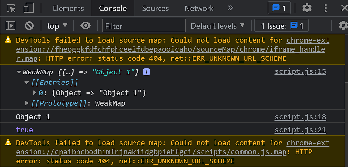Screen dimensions: 348x167
Task: Toggle the device toolbar icon
Action: 29,8
